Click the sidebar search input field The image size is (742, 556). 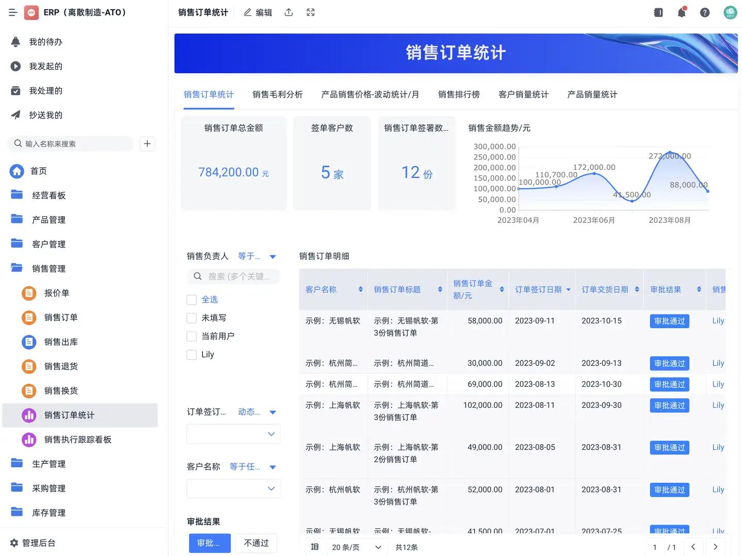point(71,144)
